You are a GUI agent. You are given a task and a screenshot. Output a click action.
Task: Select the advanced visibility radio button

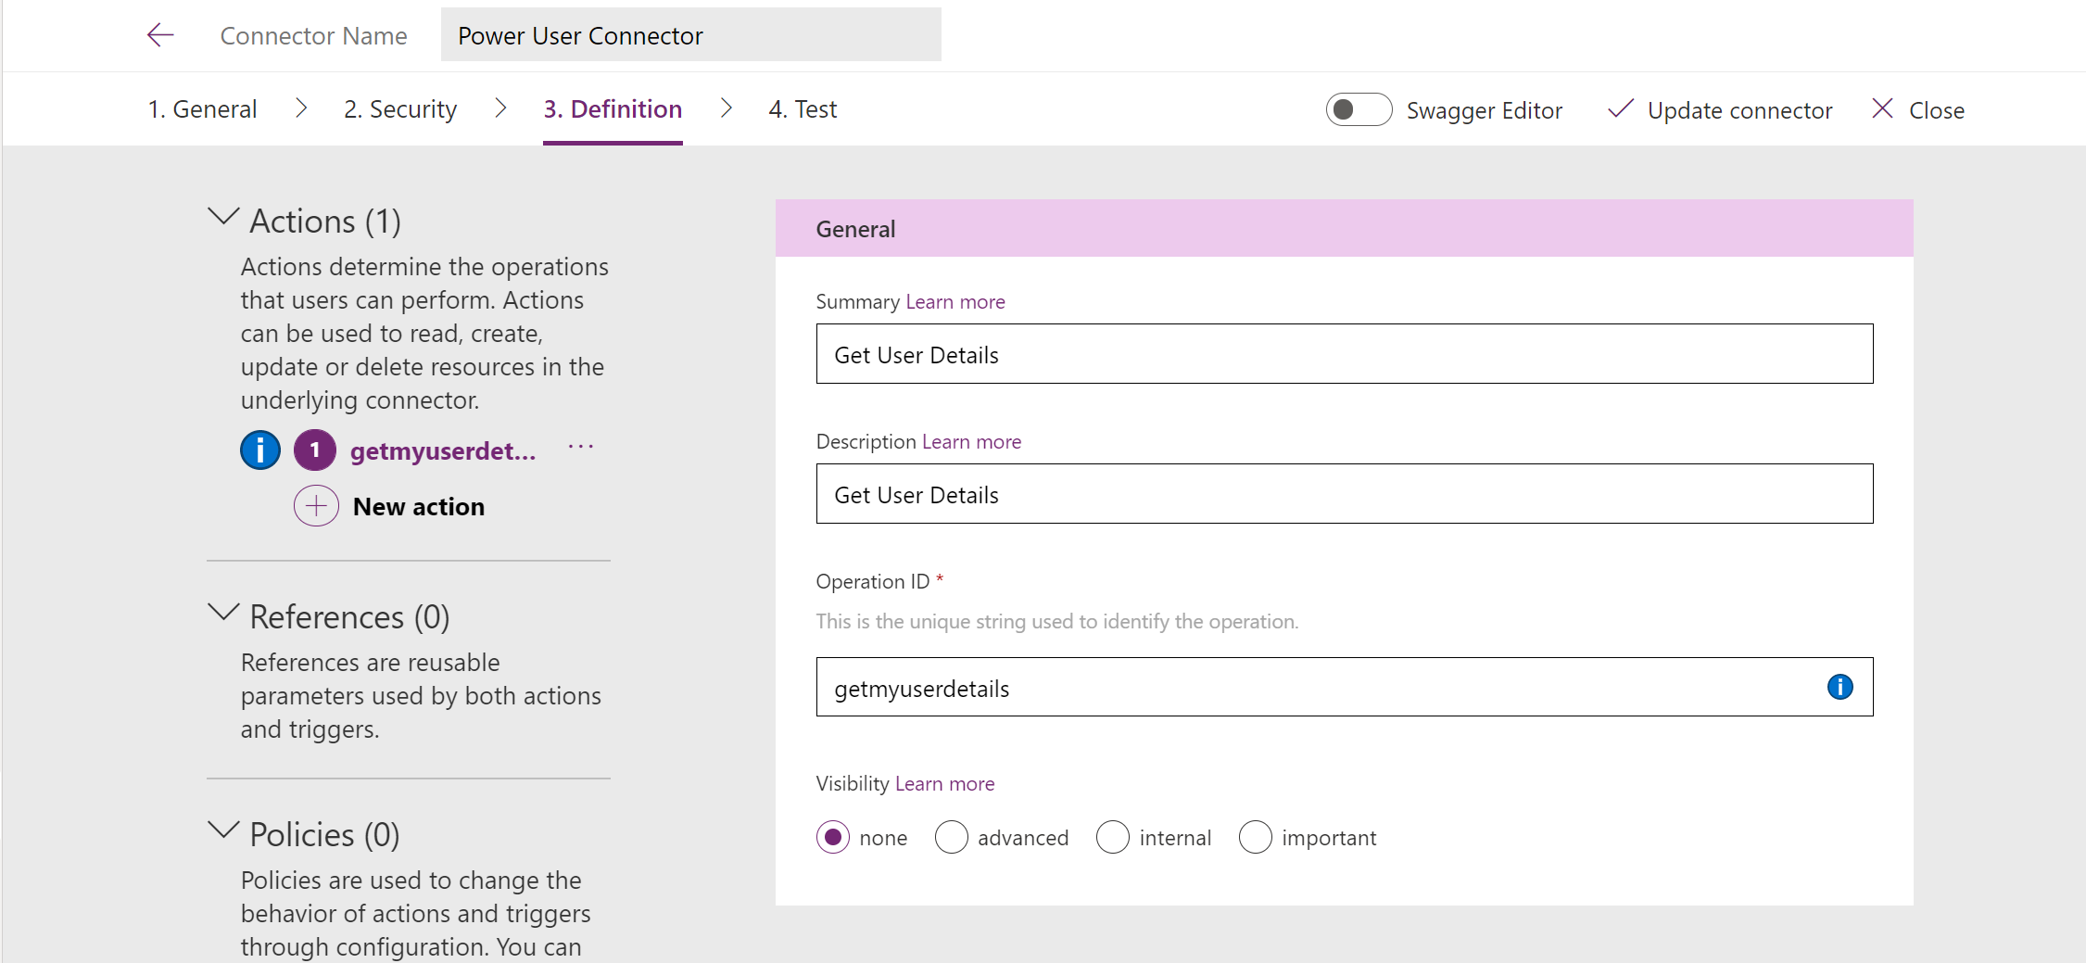(x=951, y=837)
